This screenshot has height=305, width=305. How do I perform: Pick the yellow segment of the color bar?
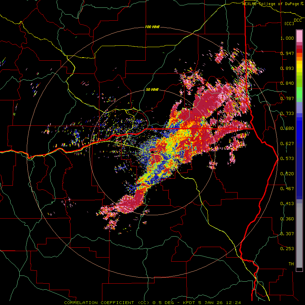pyautogui.click(x=299, y=67)
